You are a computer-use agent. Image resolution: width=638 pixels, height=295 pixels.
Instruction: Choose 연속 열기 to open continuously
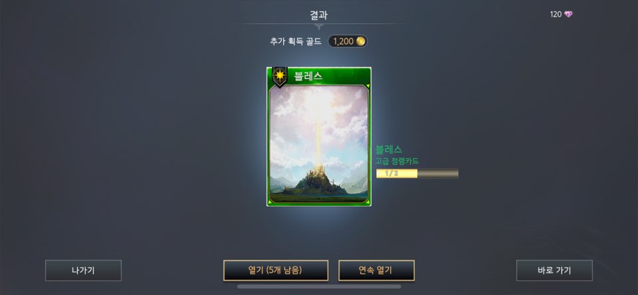tap(376, 270)
